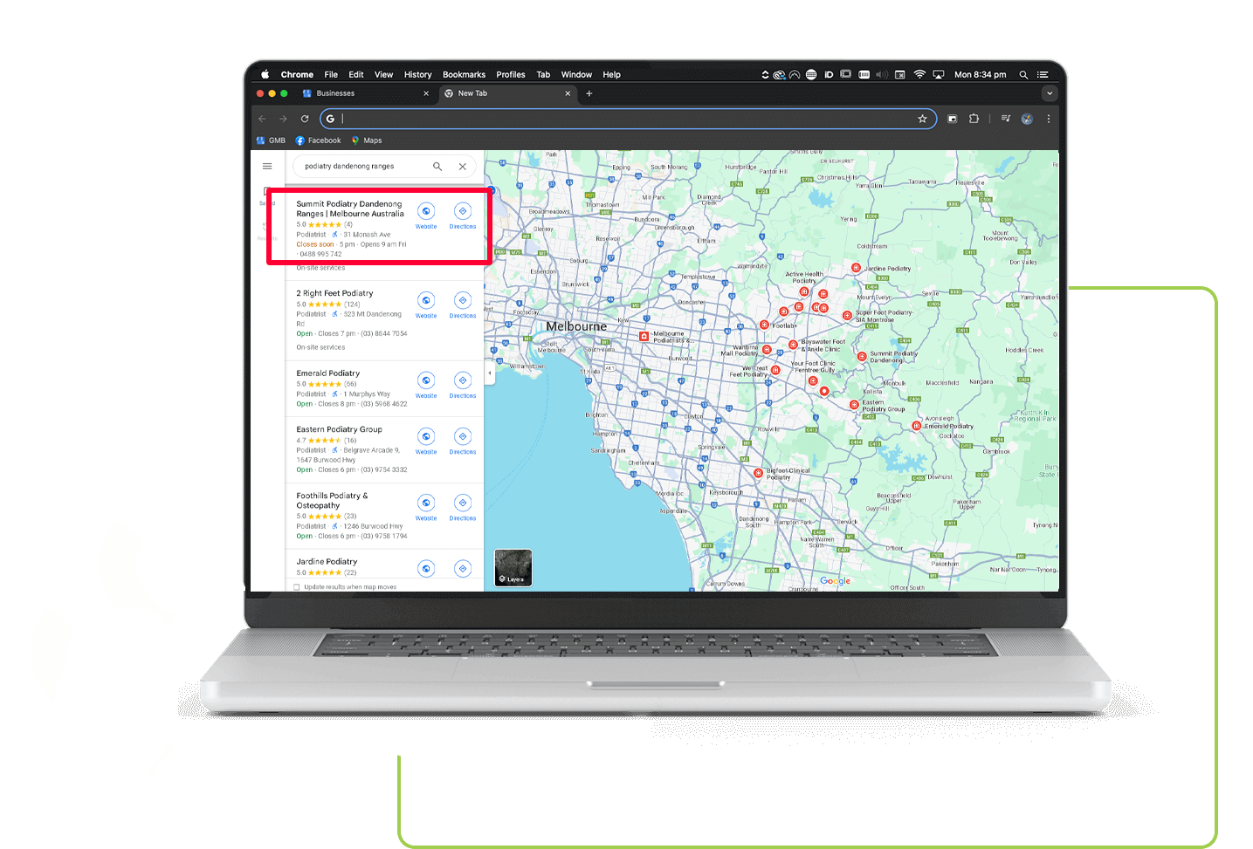Collapse the Maps side panel arrow
Screen dimensions: 1253x849
[489, 373]
